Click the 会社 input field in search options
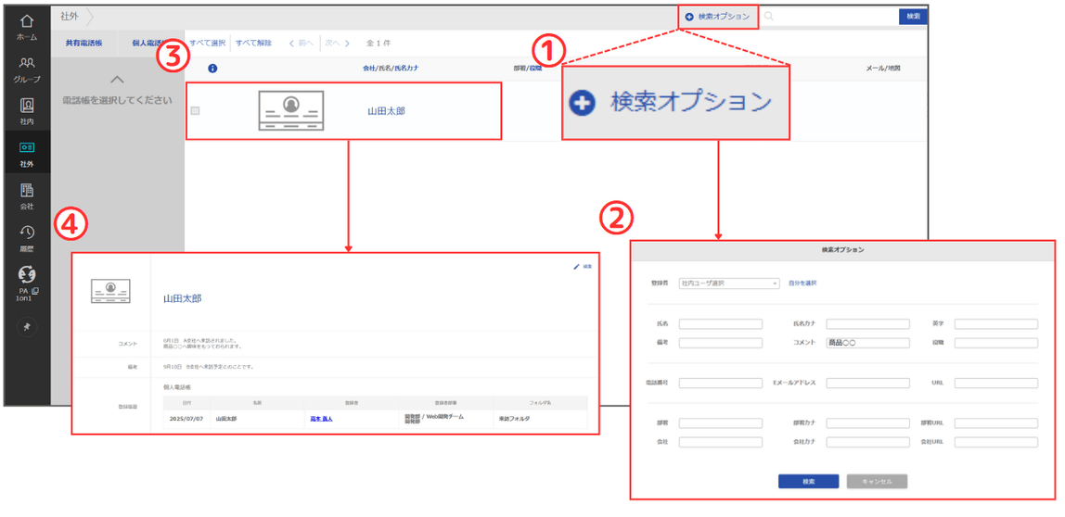This screenshot has width=1065, height=517. 721,442
